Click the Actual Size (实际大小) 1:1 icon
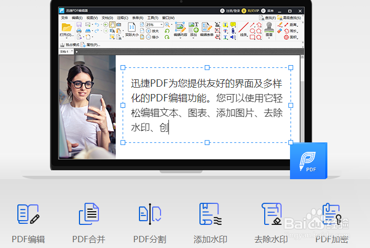This screenshot has height=248, width=370. [132, 27]
